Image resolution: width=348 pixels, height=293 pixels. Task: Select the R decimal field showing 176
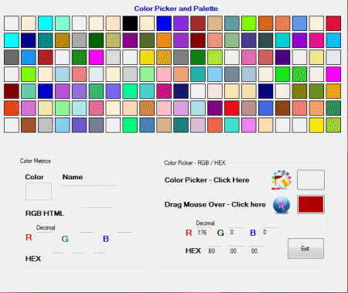click(203, 232)
